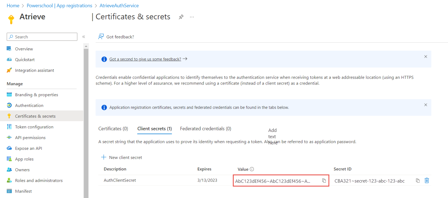This screenshot has height=198, width=448.
Task: Copy the Secret ID to clipboard
Action: (x=418, y=181)
